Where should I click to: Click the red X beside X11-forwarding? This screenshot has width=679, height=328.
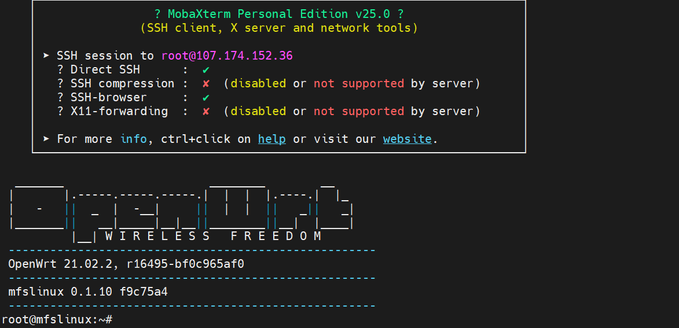point(206,111)
